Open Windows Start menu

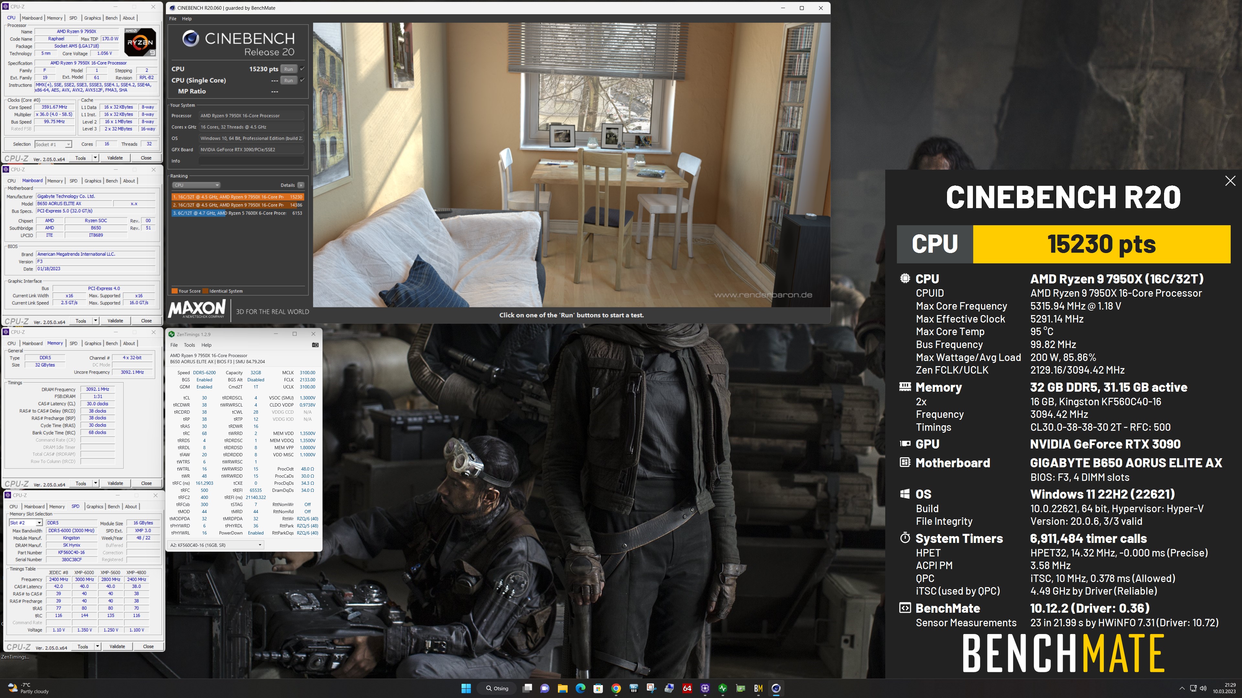466,688
